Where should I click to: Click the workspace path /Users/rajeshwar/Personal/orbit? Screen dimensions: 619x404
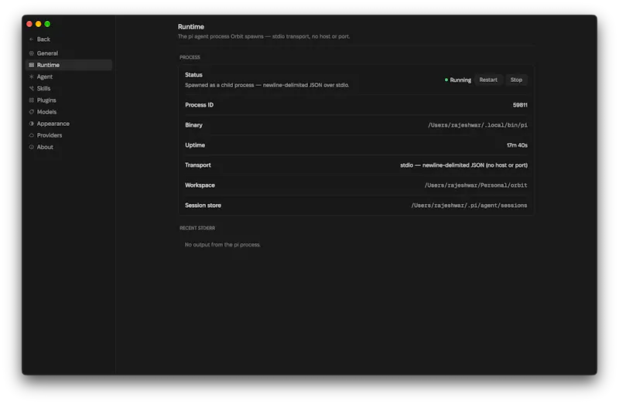point(476,185)
